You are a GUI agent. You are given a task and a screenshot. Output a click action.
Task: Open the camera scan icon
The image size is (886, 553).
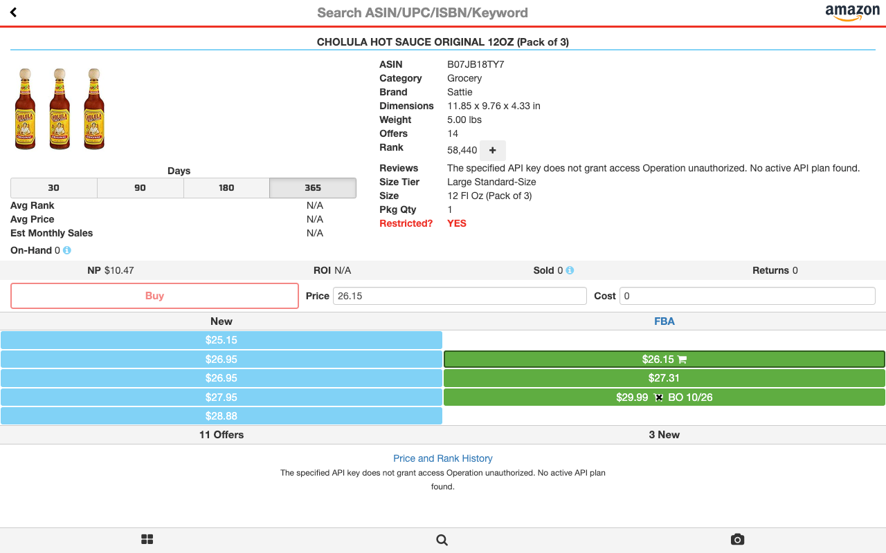[737, 539]
